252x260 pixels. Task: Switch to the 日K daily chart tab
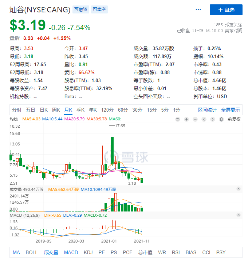[x=44, y=110]
